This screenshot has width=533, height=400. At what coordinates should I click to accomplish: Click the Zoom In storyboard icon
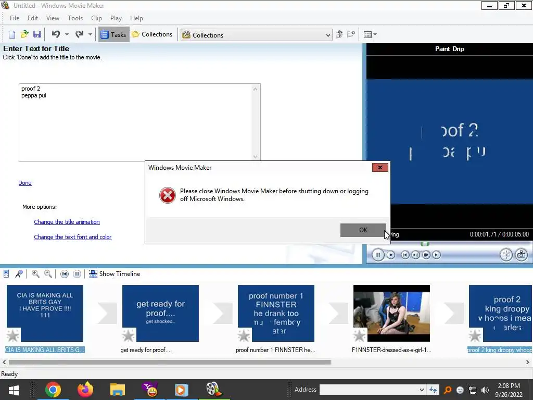pos(35,274)
